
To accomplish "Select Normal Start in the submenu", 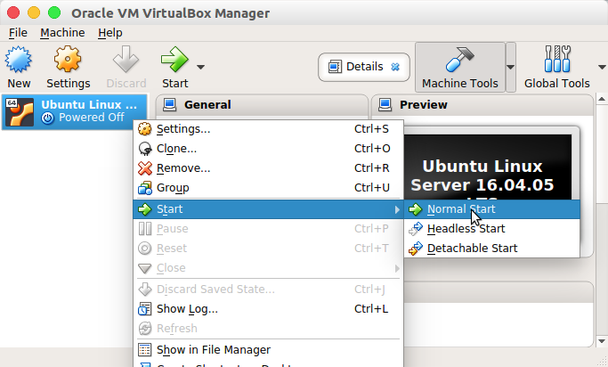I will [x=491, y=209].
